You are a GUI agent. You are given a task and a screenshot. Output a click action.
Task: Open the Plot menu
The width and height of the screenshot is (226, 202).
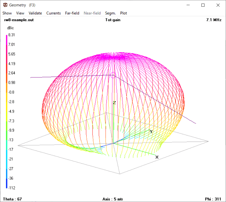tap(124, 13)
